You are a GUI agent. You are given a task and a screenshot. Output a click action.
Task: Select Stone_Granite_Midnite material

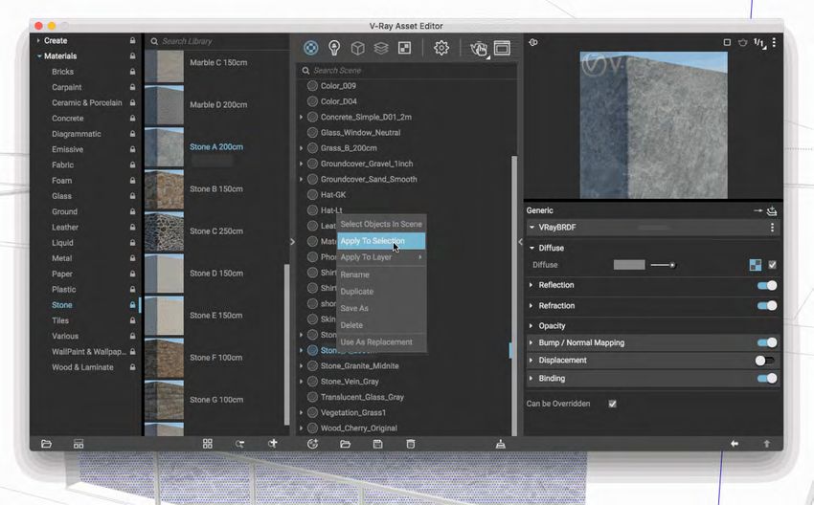click(360, 366)
